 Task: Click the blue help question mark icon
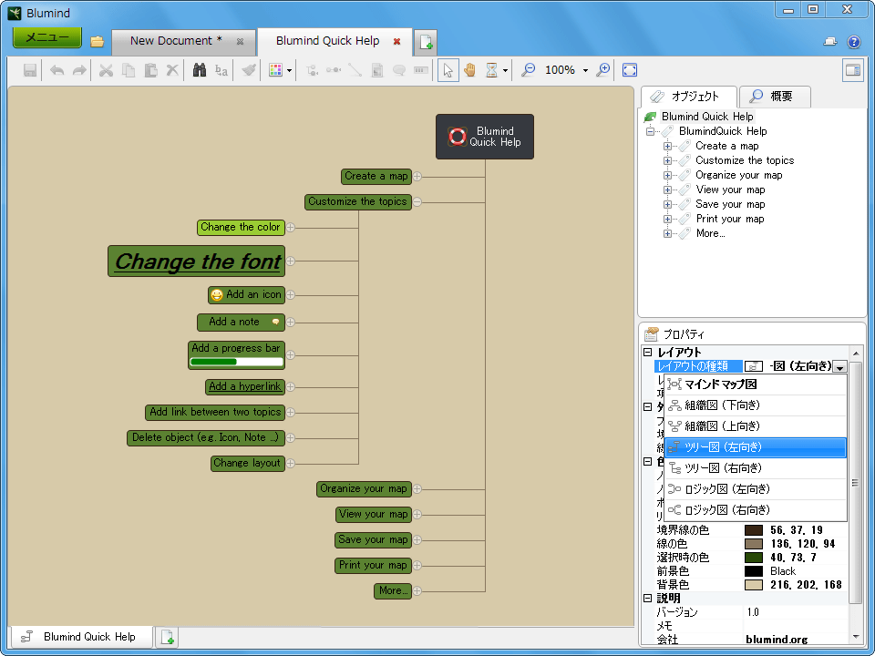point(854,42)
